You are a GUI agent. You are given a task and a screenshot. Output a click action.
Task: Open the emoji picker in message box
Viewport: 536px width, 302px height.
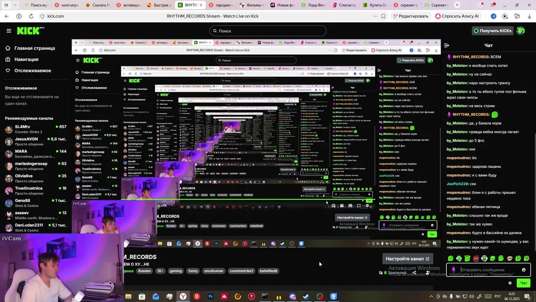523,270
